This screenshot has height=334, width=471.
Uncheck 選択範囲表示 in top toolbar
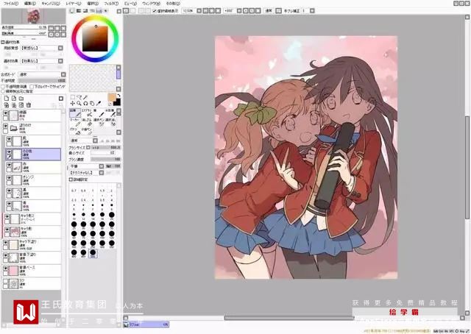tap(155, 11)
